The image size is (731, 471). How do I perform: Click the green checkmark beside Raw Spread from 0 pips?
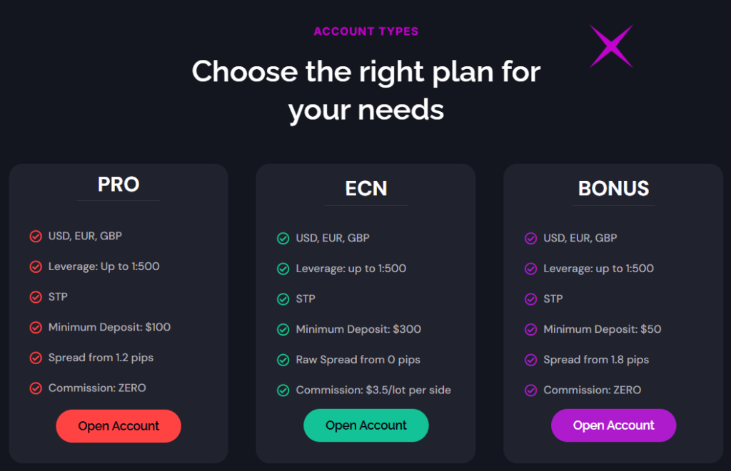coord(283,360)
